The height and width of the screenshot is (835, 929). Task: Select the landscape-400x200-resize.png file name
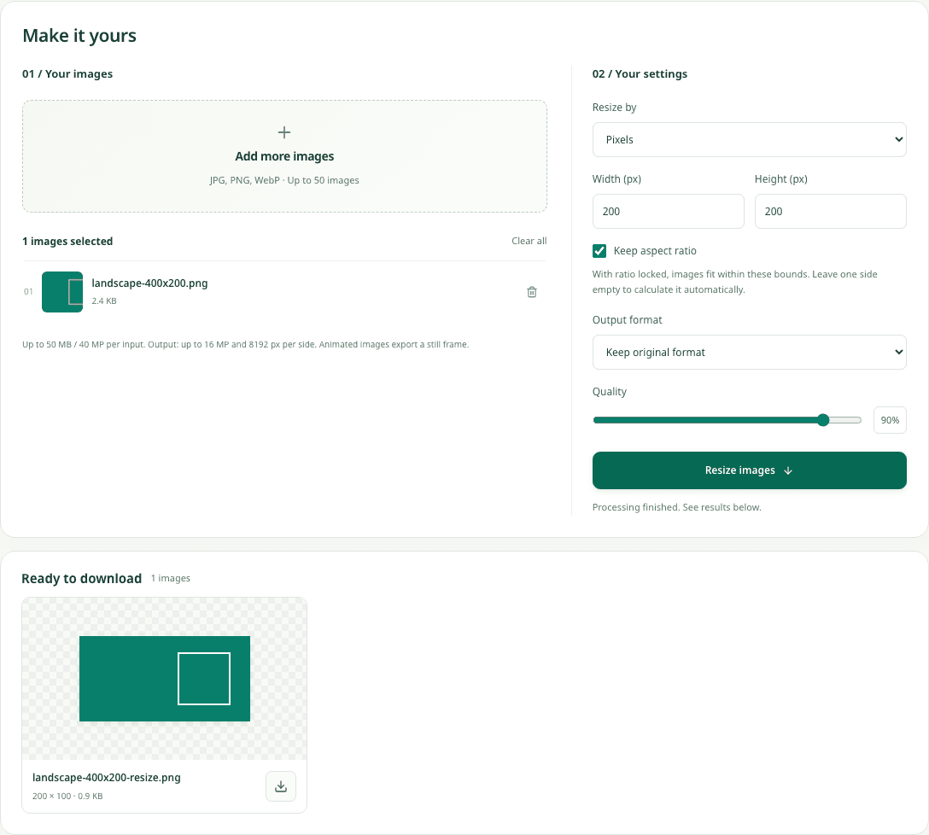(x=107, y=778)
